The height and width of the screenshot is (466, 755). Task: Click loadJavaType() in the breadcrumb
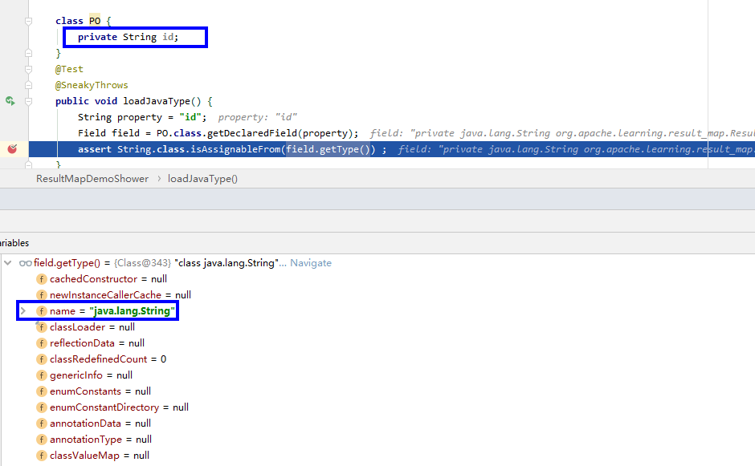(202, 179)
